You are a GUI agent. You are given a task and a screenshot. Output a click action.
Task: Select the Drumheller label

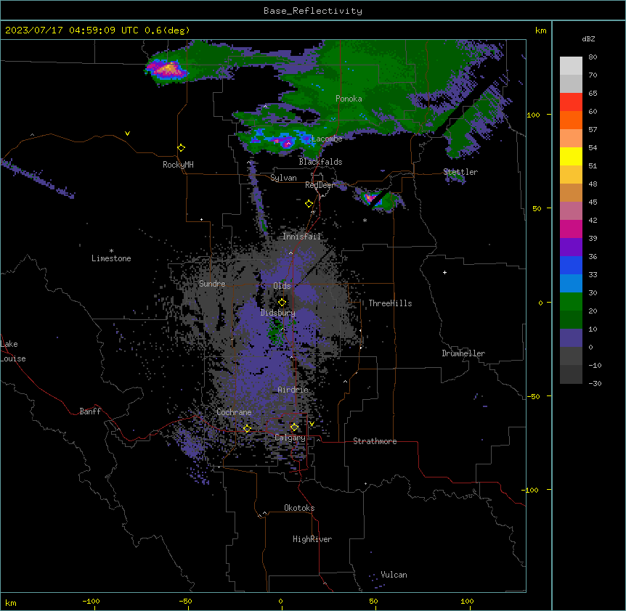pos(463,353)
